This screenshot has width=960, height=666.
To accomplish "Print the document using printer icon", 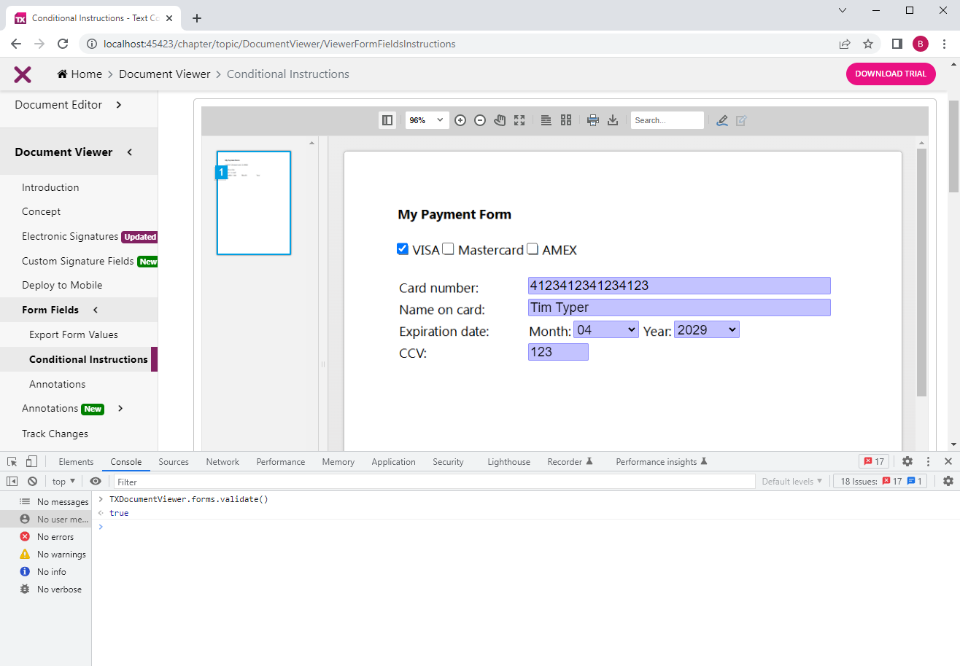I will pos(593,120).
